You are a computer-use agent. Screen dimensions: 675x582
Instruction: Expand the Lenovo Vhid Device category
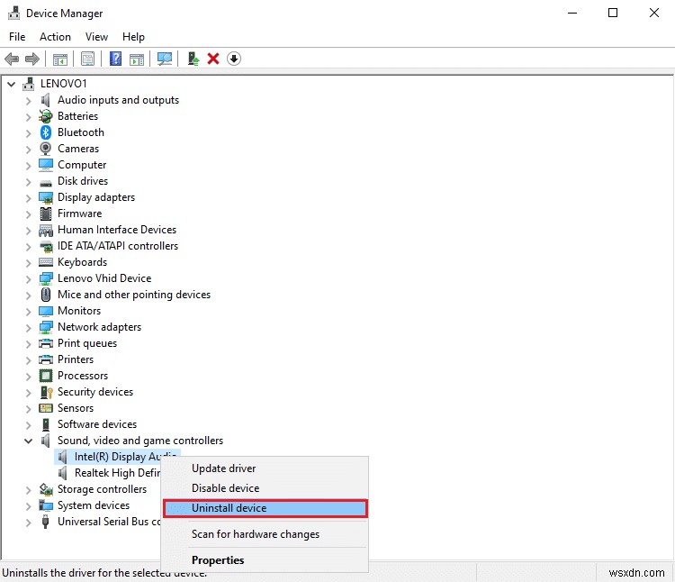pos(29,279)
